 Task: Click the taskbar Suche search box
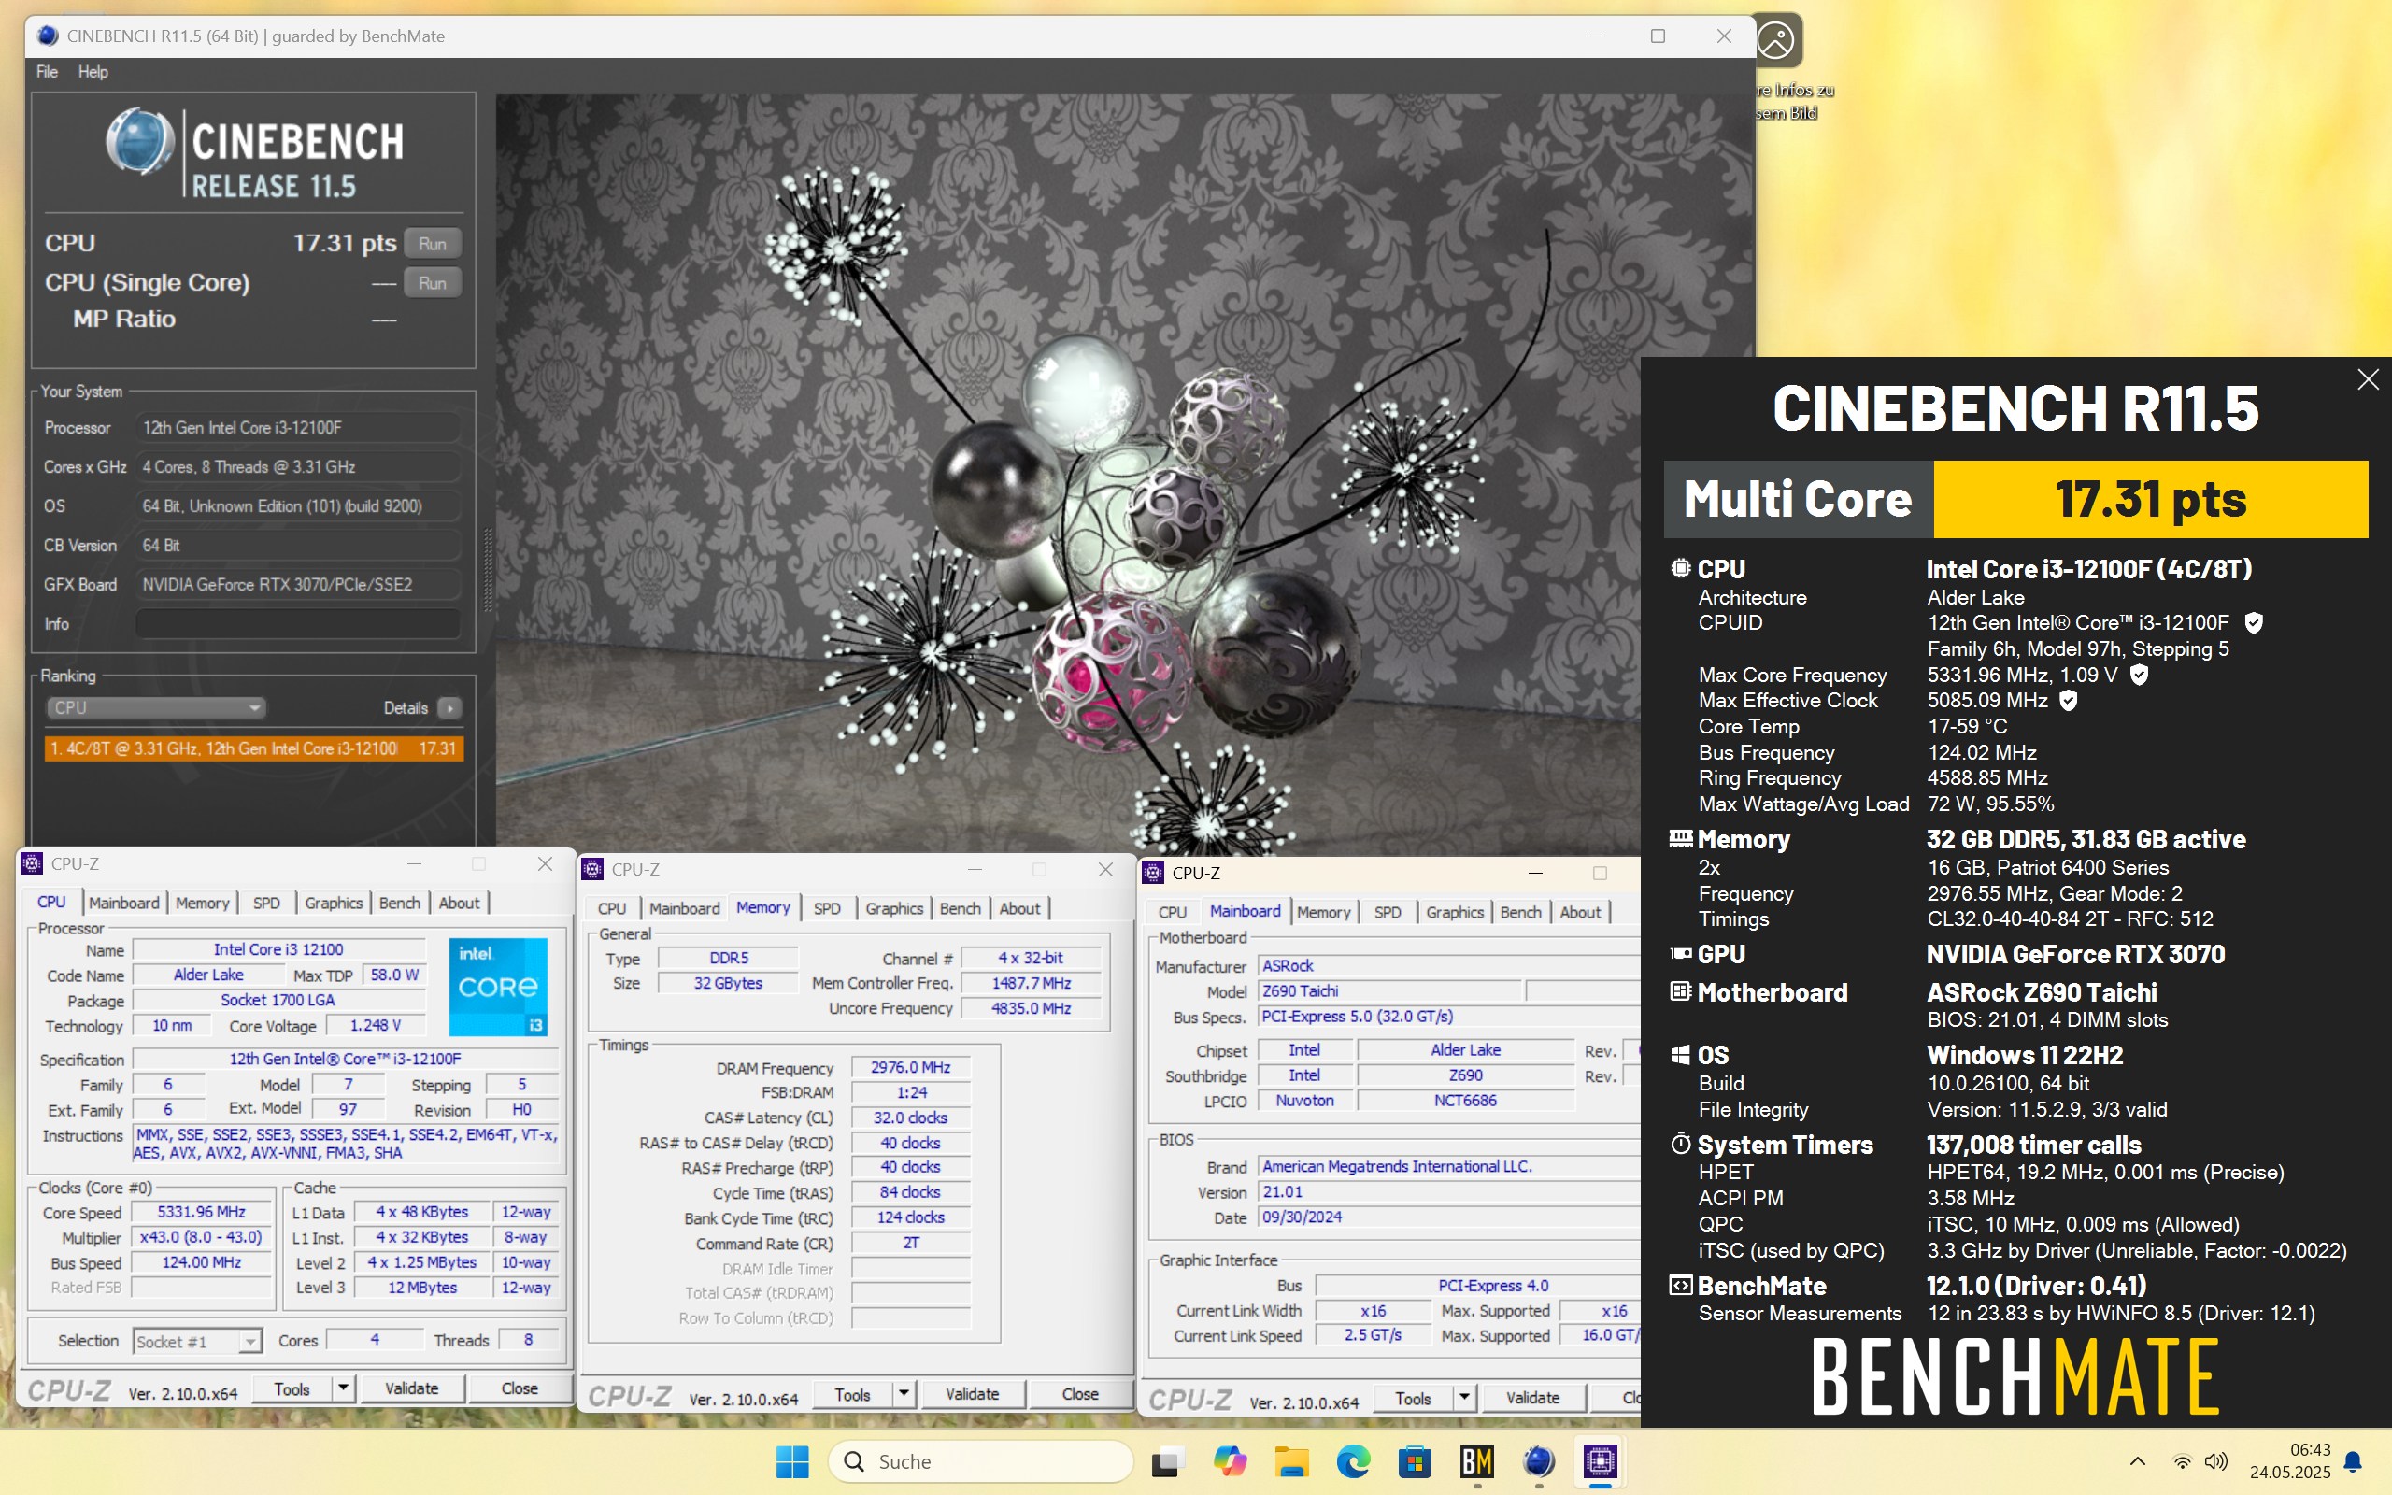point(980,1461)
